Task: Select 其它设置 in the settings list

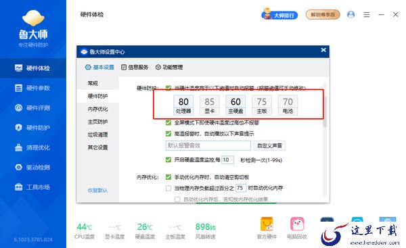Action: pyautogui.click(x=98, y=147)
